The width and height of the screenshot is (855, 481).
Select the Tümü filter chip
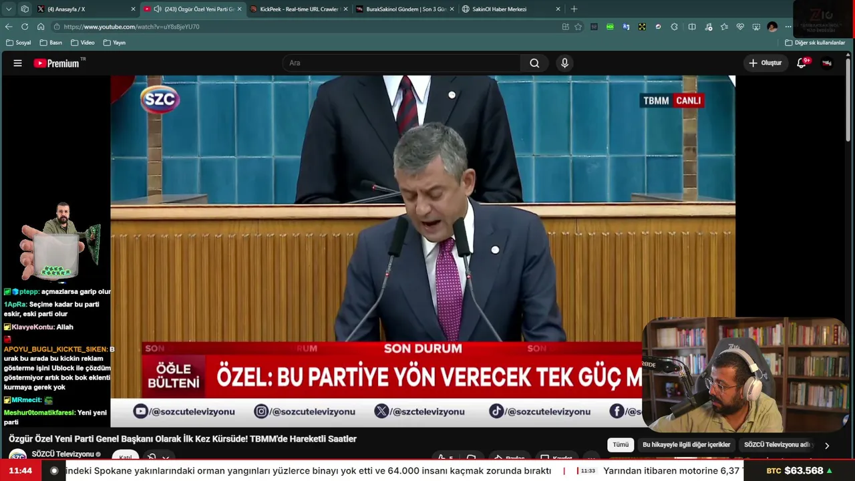(621, 445)
